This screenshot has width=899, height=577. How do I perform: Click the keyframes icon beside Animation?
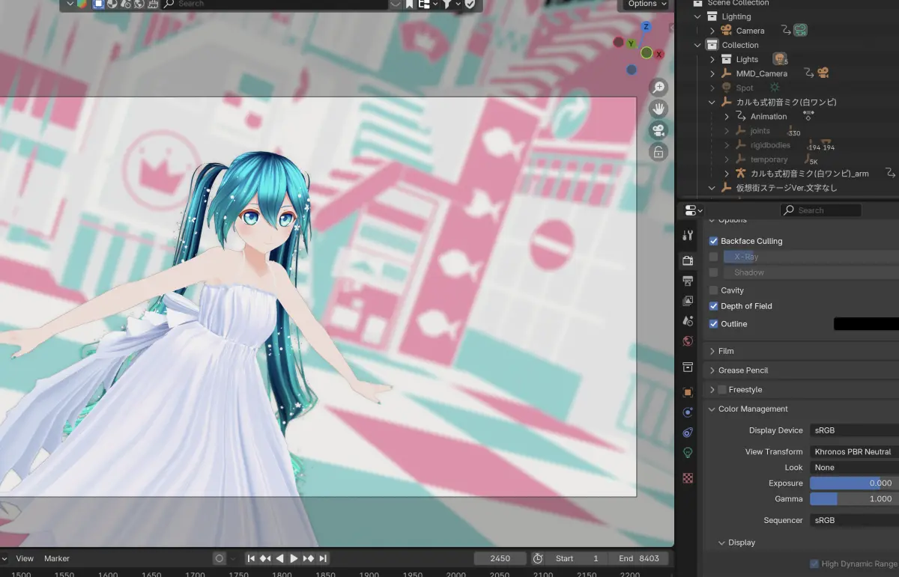click(x=808, y=116)
